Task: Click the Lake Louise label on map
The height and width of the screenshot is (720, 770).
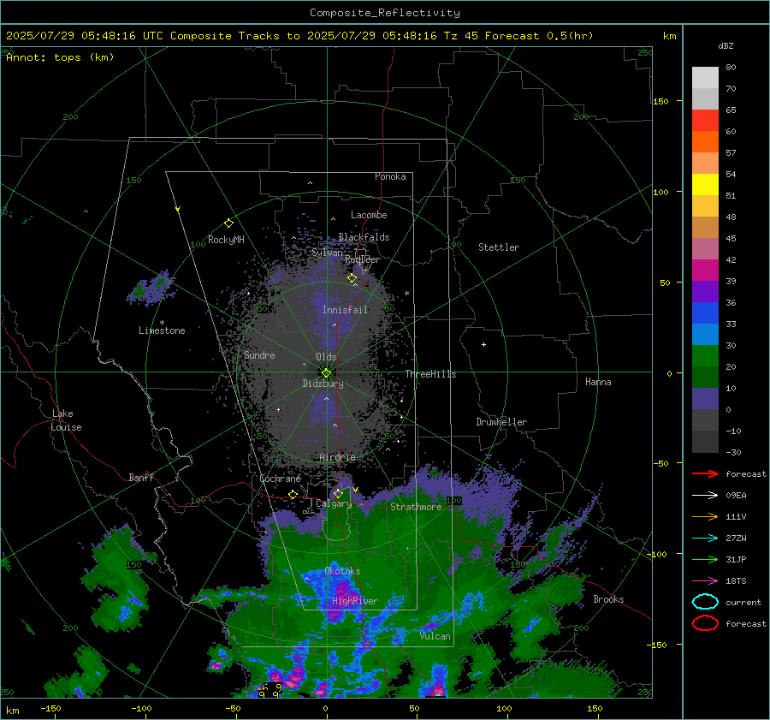Action: coord(66,420)
